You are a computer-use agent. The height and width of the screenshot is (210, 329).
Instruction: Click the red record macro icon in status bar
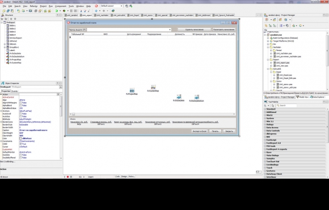point(68,177)
